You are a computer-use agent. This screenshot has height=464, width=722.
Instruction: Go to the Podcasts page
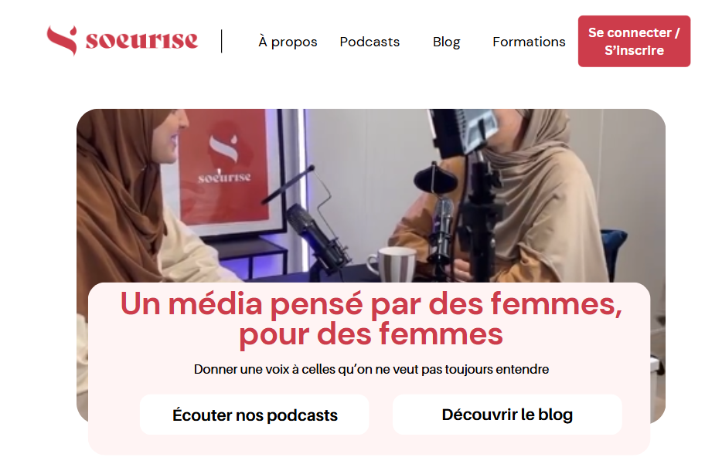(370, 42)
